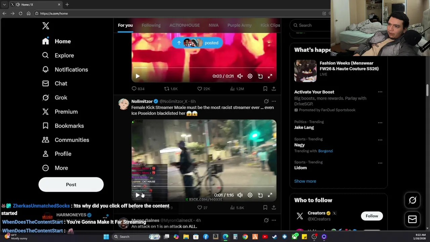The width and height of the screenshot is (430, 242).
Task: Open the Purple Army tab
Action: point(239,25)
